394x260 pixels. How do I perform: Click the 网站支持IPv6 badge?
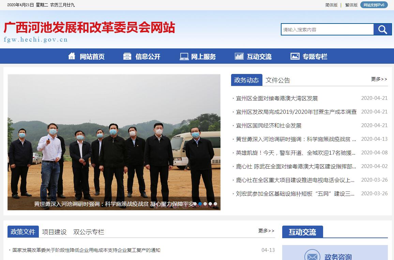click(x=374, y=5)
